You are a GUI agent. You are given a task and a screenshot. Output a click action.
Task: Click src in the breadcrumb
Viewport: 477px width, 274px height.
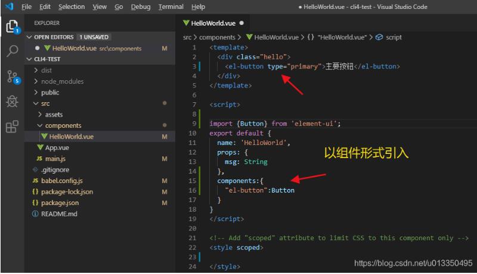187,37
